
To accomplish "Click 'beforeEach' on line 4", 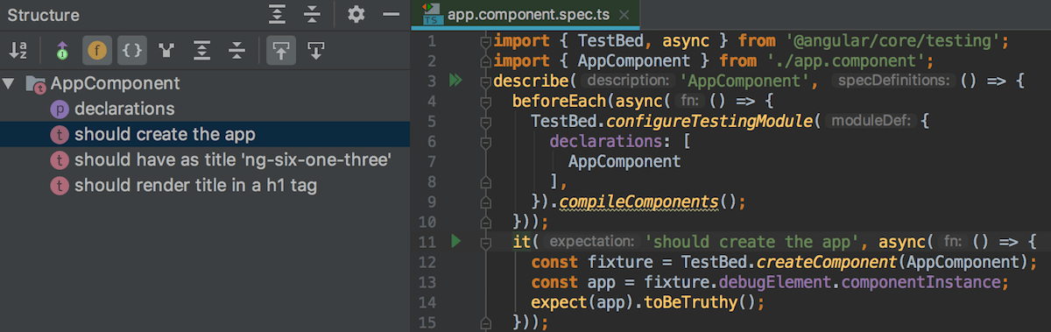I will pos(559,102).
